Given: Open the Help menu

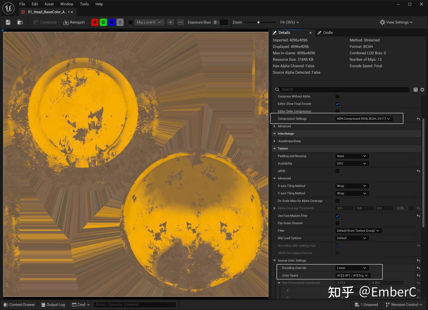Looking at the screenshot, I should (x=99, y=4).
